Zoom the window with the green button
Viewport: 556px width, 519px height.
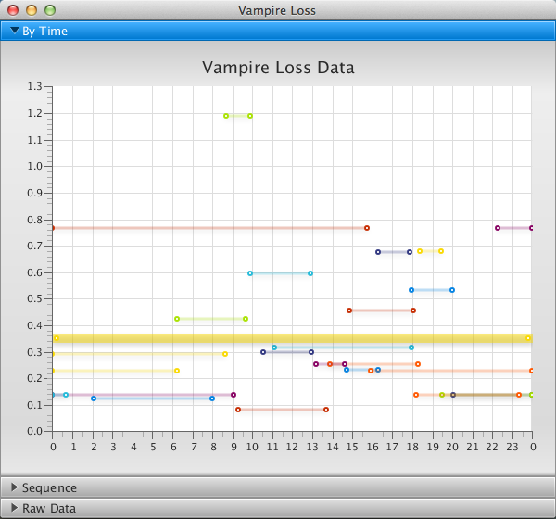coord(50,10)
